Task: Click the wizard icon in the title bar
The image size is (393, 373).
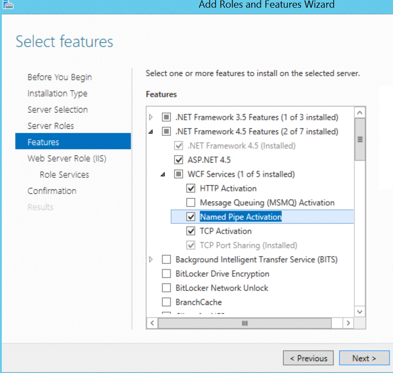Action: point(7,5)
